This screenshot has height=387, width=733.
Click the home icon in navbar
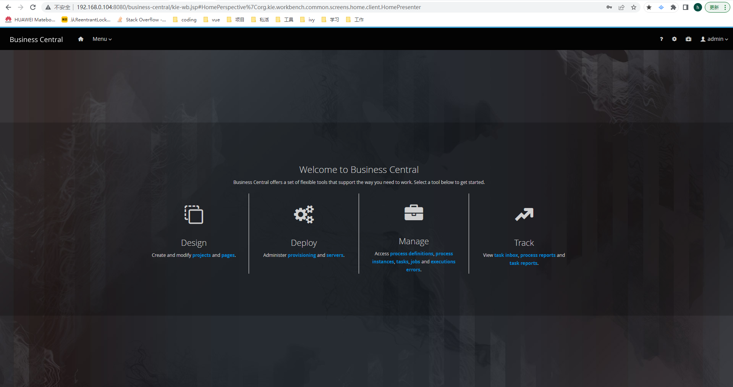[x=81, y=39]
